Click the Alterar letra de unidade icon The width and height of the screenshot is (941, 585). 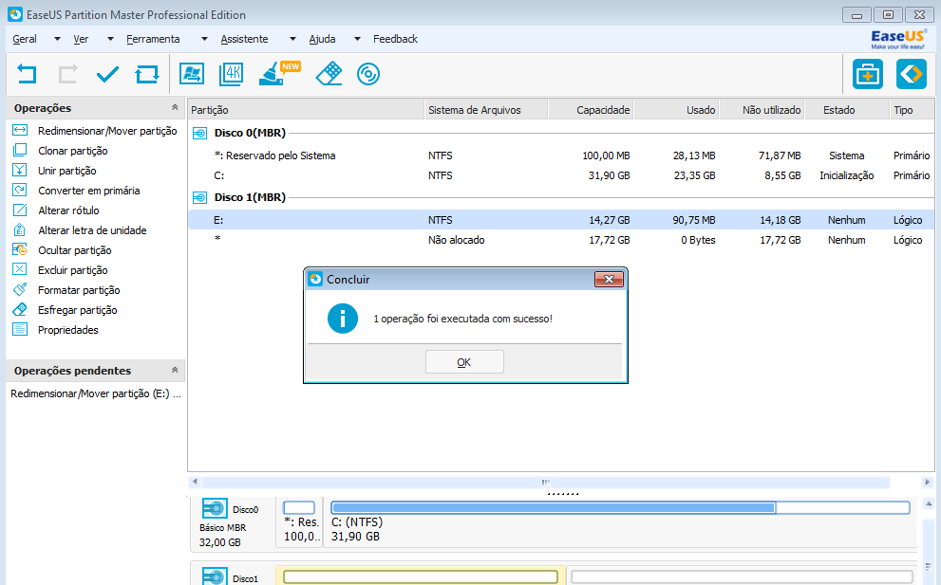[20, 229]
